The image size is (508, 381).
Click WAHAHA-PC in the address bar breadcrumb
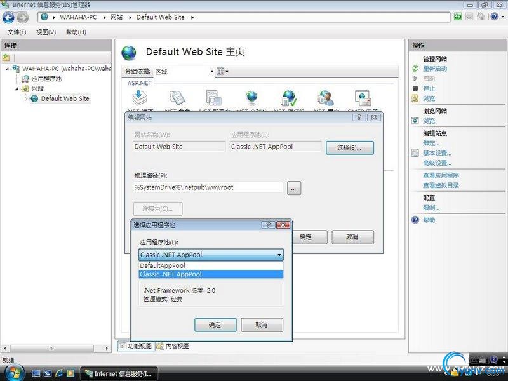pyautogui.click(x=78, y=17)
